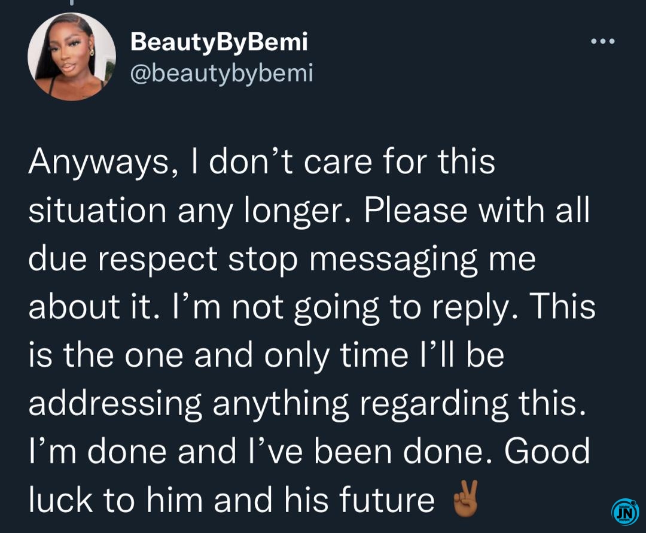Click the words "due respect" in the tweet
646x533 pixels.
[x=123, y=259]
